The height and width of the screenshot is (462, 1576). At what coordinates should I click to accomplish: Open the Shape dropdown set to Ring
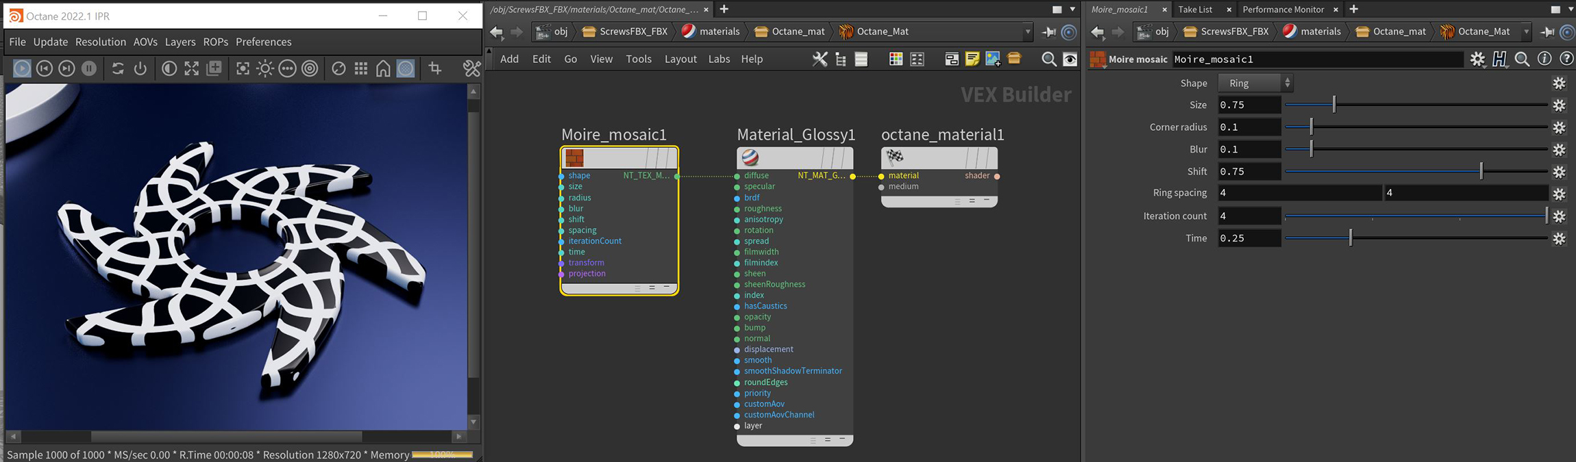[1255, 83]
